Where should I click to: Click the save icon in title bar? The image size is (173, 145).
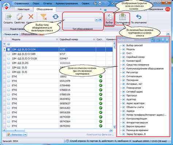point(95,3)
